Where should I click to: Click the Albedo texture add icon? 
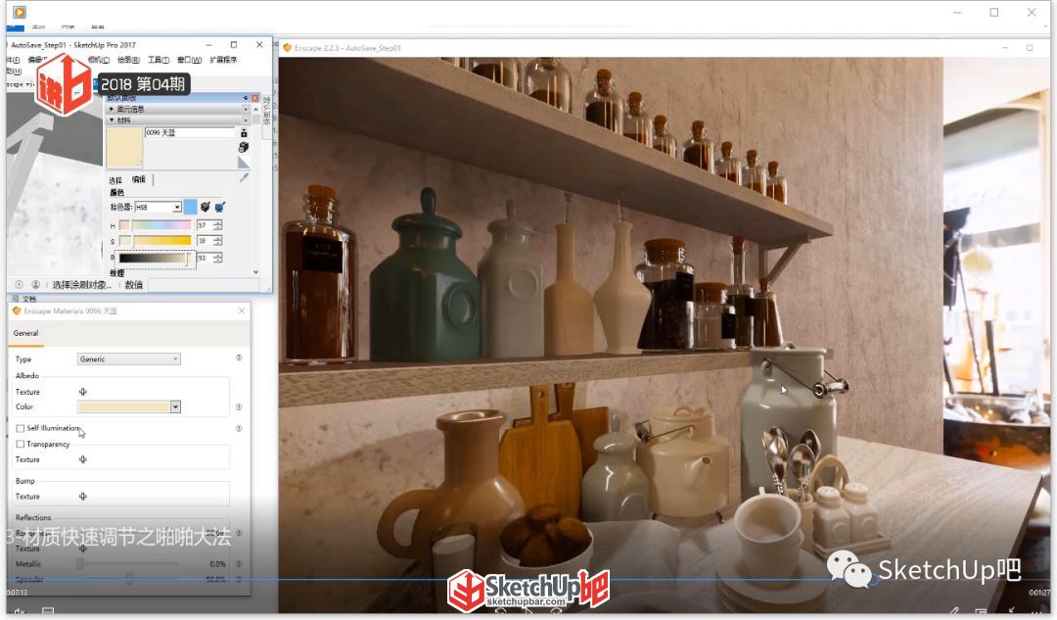tap(83, 391)
